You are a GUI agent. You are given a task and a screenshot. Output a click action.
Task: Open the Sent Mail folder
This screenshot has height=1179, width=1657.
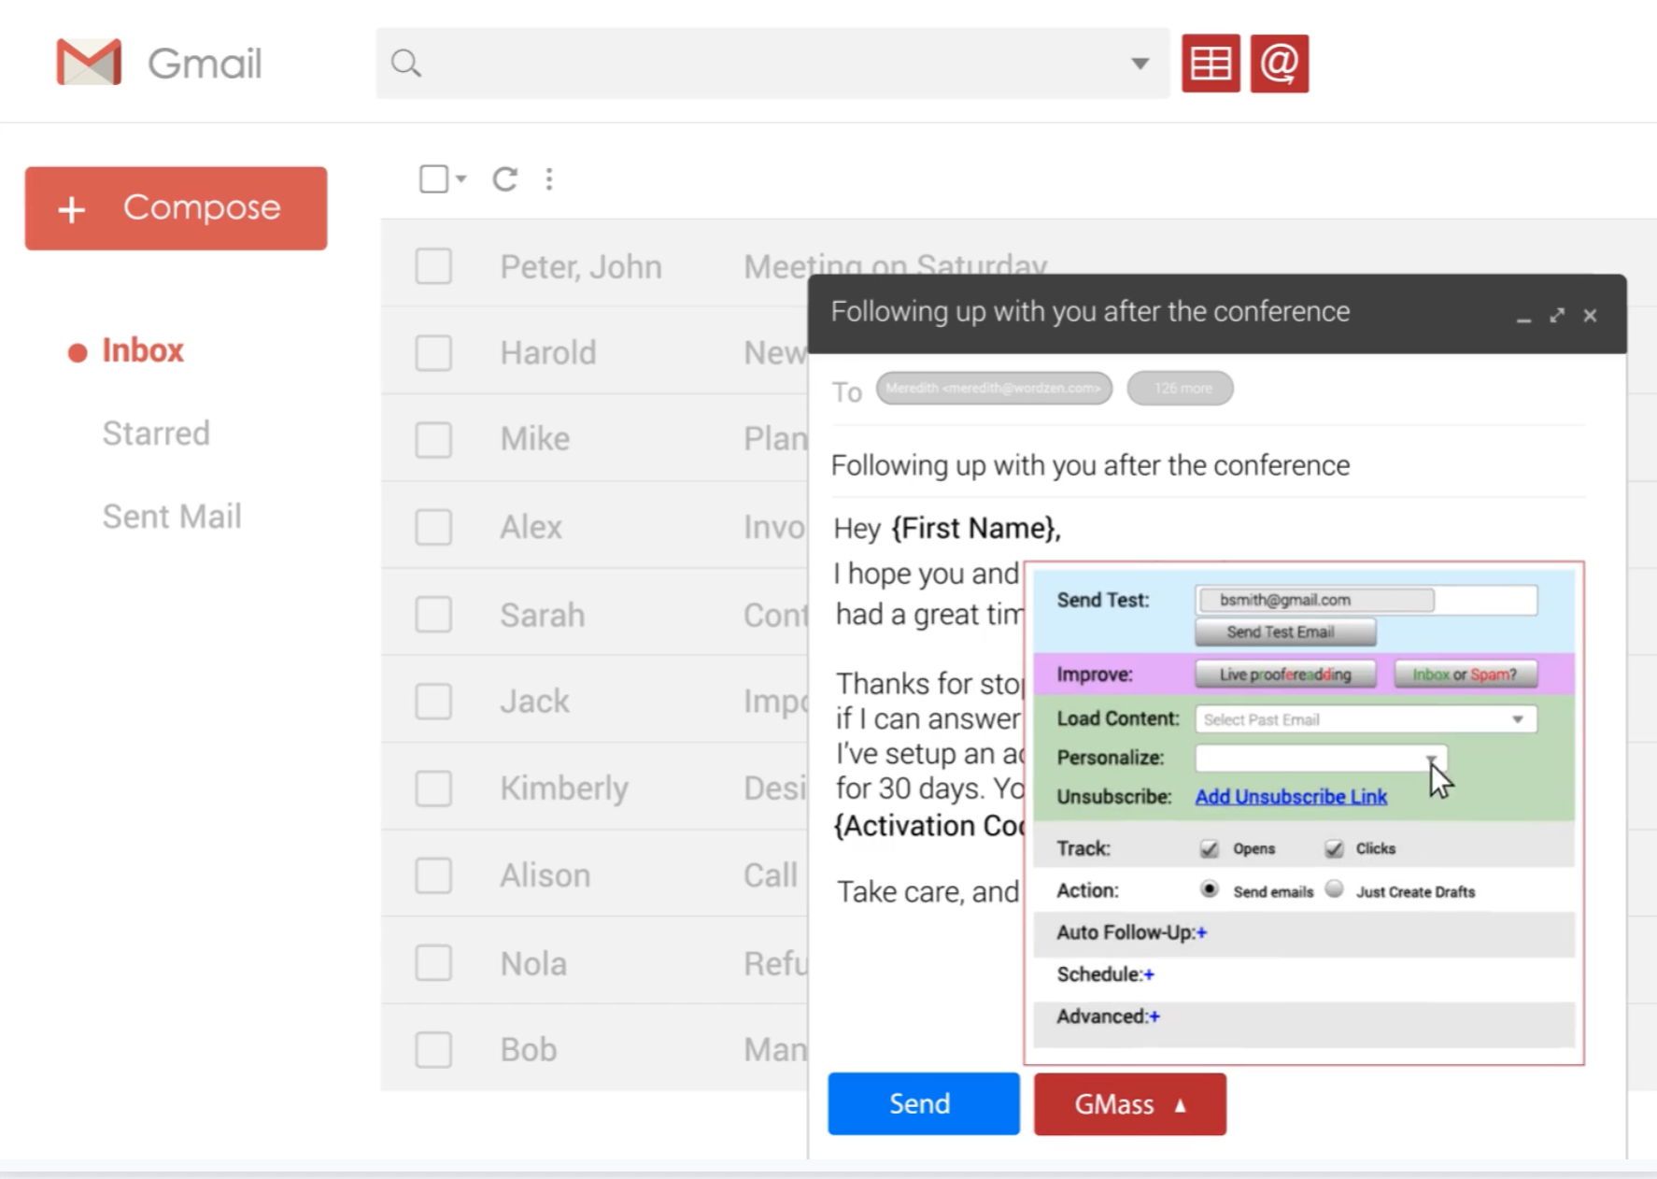(172, 517)
